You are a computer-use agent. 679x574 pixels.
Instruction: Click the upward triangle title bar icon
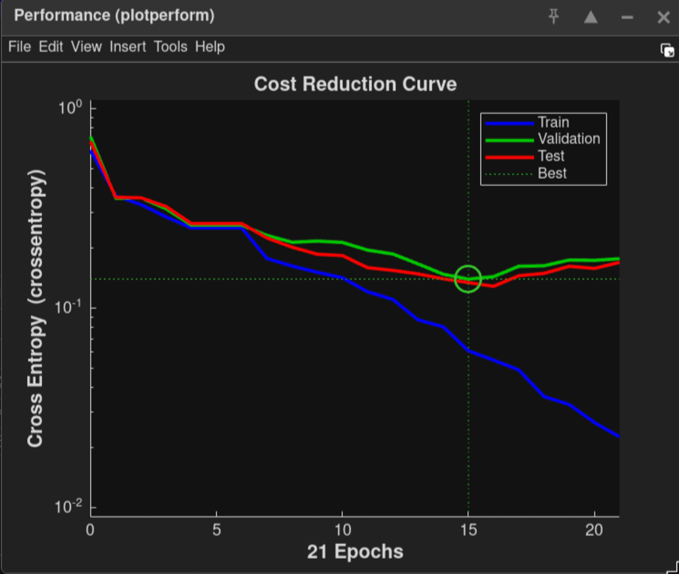pos(591,17)
